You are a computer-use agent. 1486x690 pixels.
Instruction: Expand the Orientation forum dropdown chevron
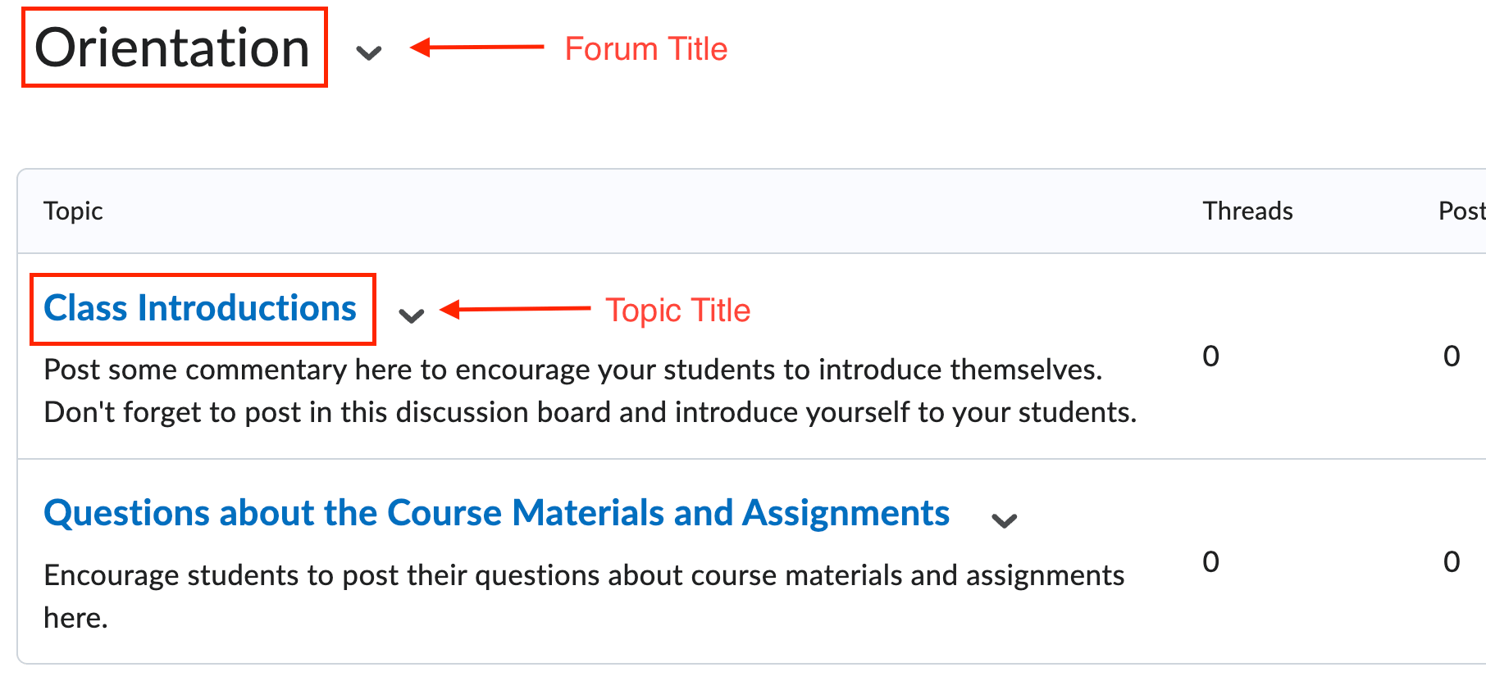tap(369, 52)
